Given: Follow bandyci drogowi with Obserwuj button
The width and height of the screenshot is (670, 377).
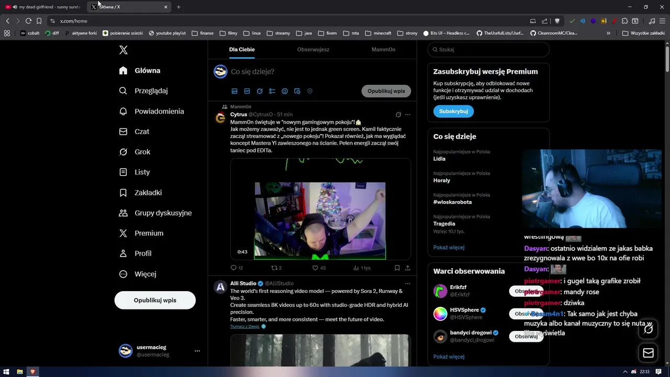Looking at the screenshot, I should (x=526, y=336).
